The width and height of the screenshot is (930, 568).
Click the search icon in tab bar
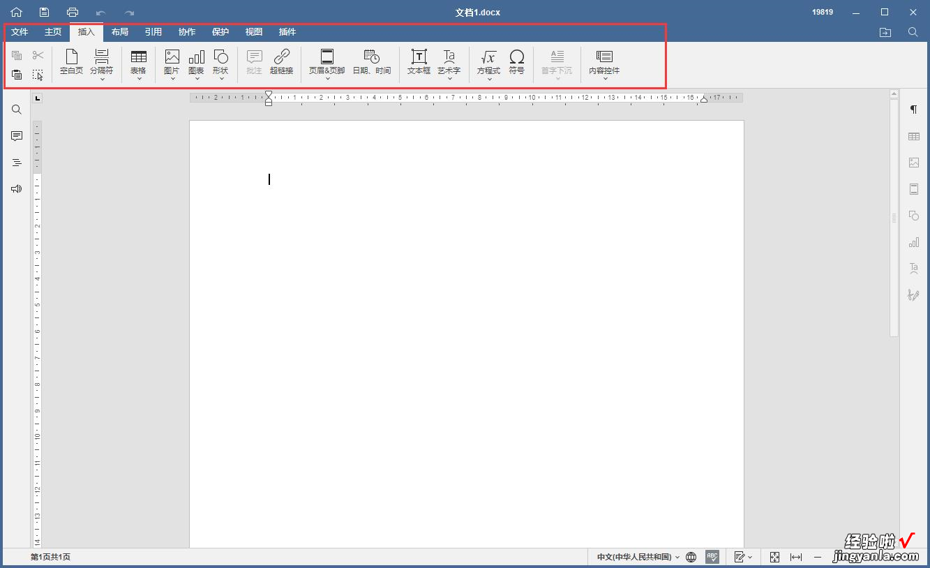click(913, 32)
